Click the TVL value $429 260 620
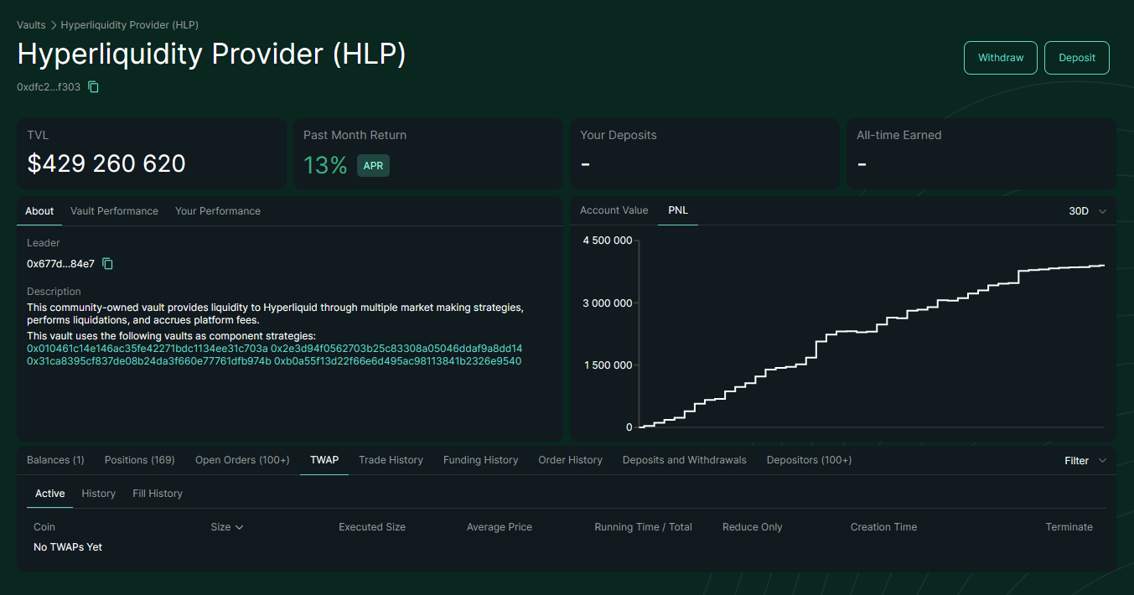The width and height of the screenshot is (1134, 595). (106, 163)
